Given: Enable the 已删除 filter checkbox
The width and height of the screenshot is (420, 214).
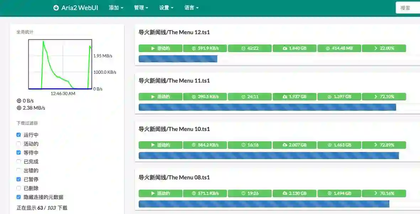Looking at the screenshot, I should pyautogui.click(x=18, y=188).
